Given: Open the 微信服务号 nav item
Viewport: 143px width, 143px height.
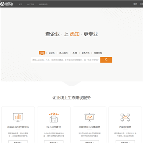Looking at the screenshot, I should 43,4.
